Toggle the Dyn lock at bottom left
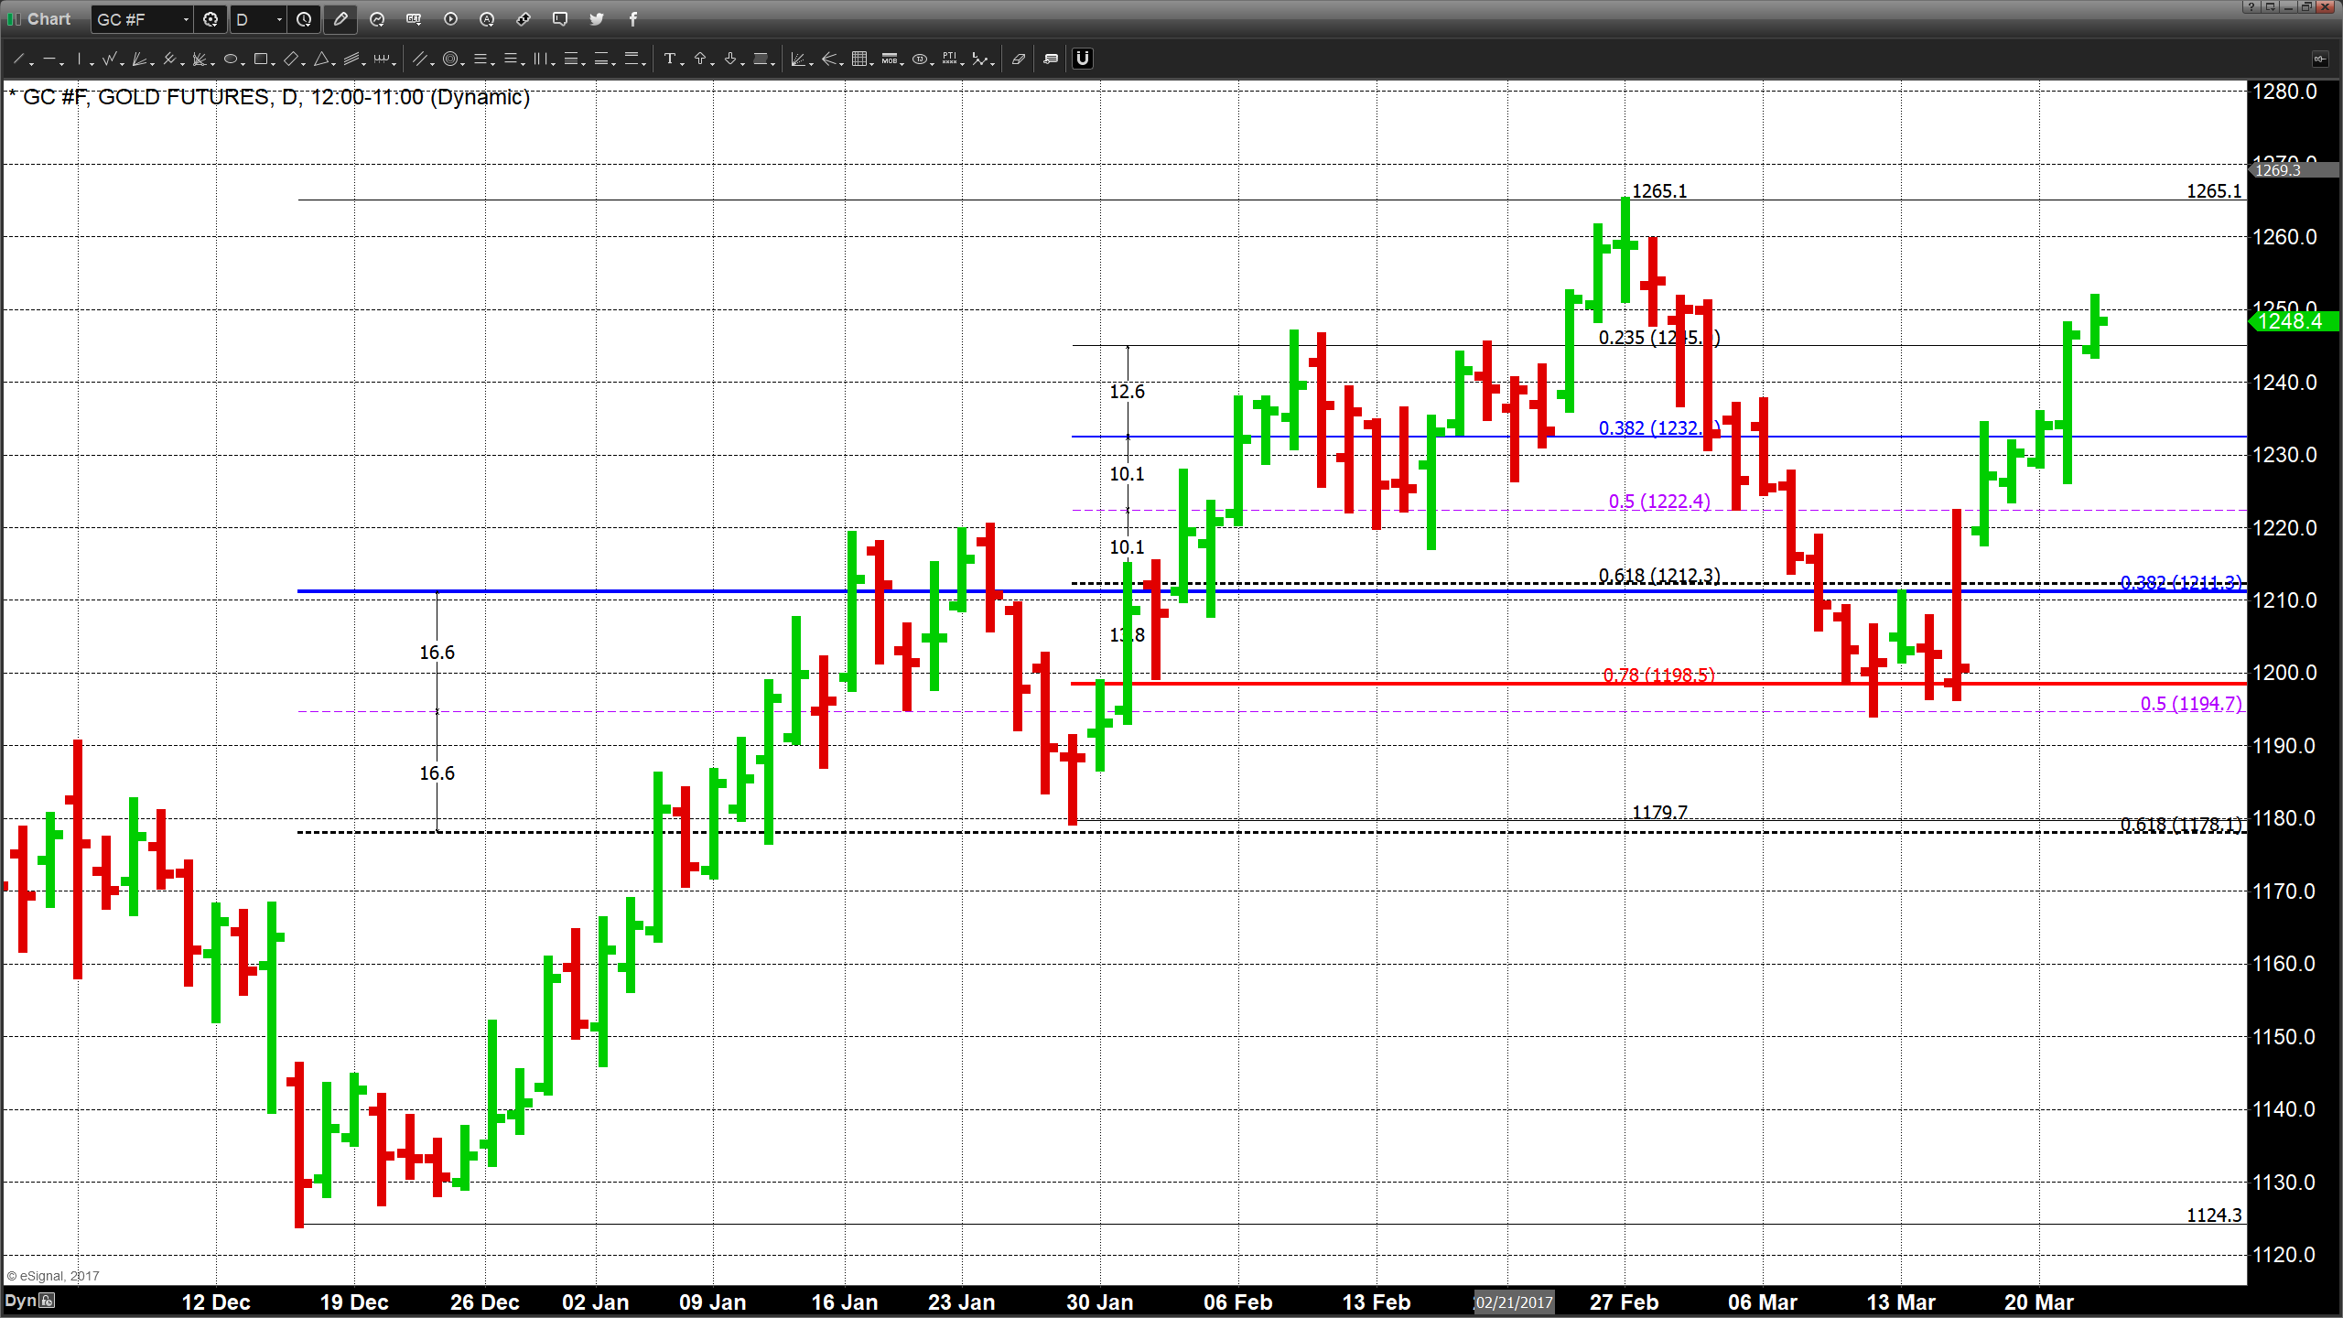2343x1318 pixels. point(47,1301)
